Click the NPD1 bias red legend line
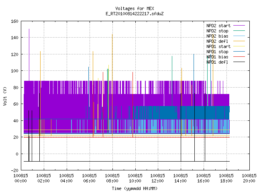Image resolution: width=257 pixels, height=192 pixels. (x=239, y=57)
